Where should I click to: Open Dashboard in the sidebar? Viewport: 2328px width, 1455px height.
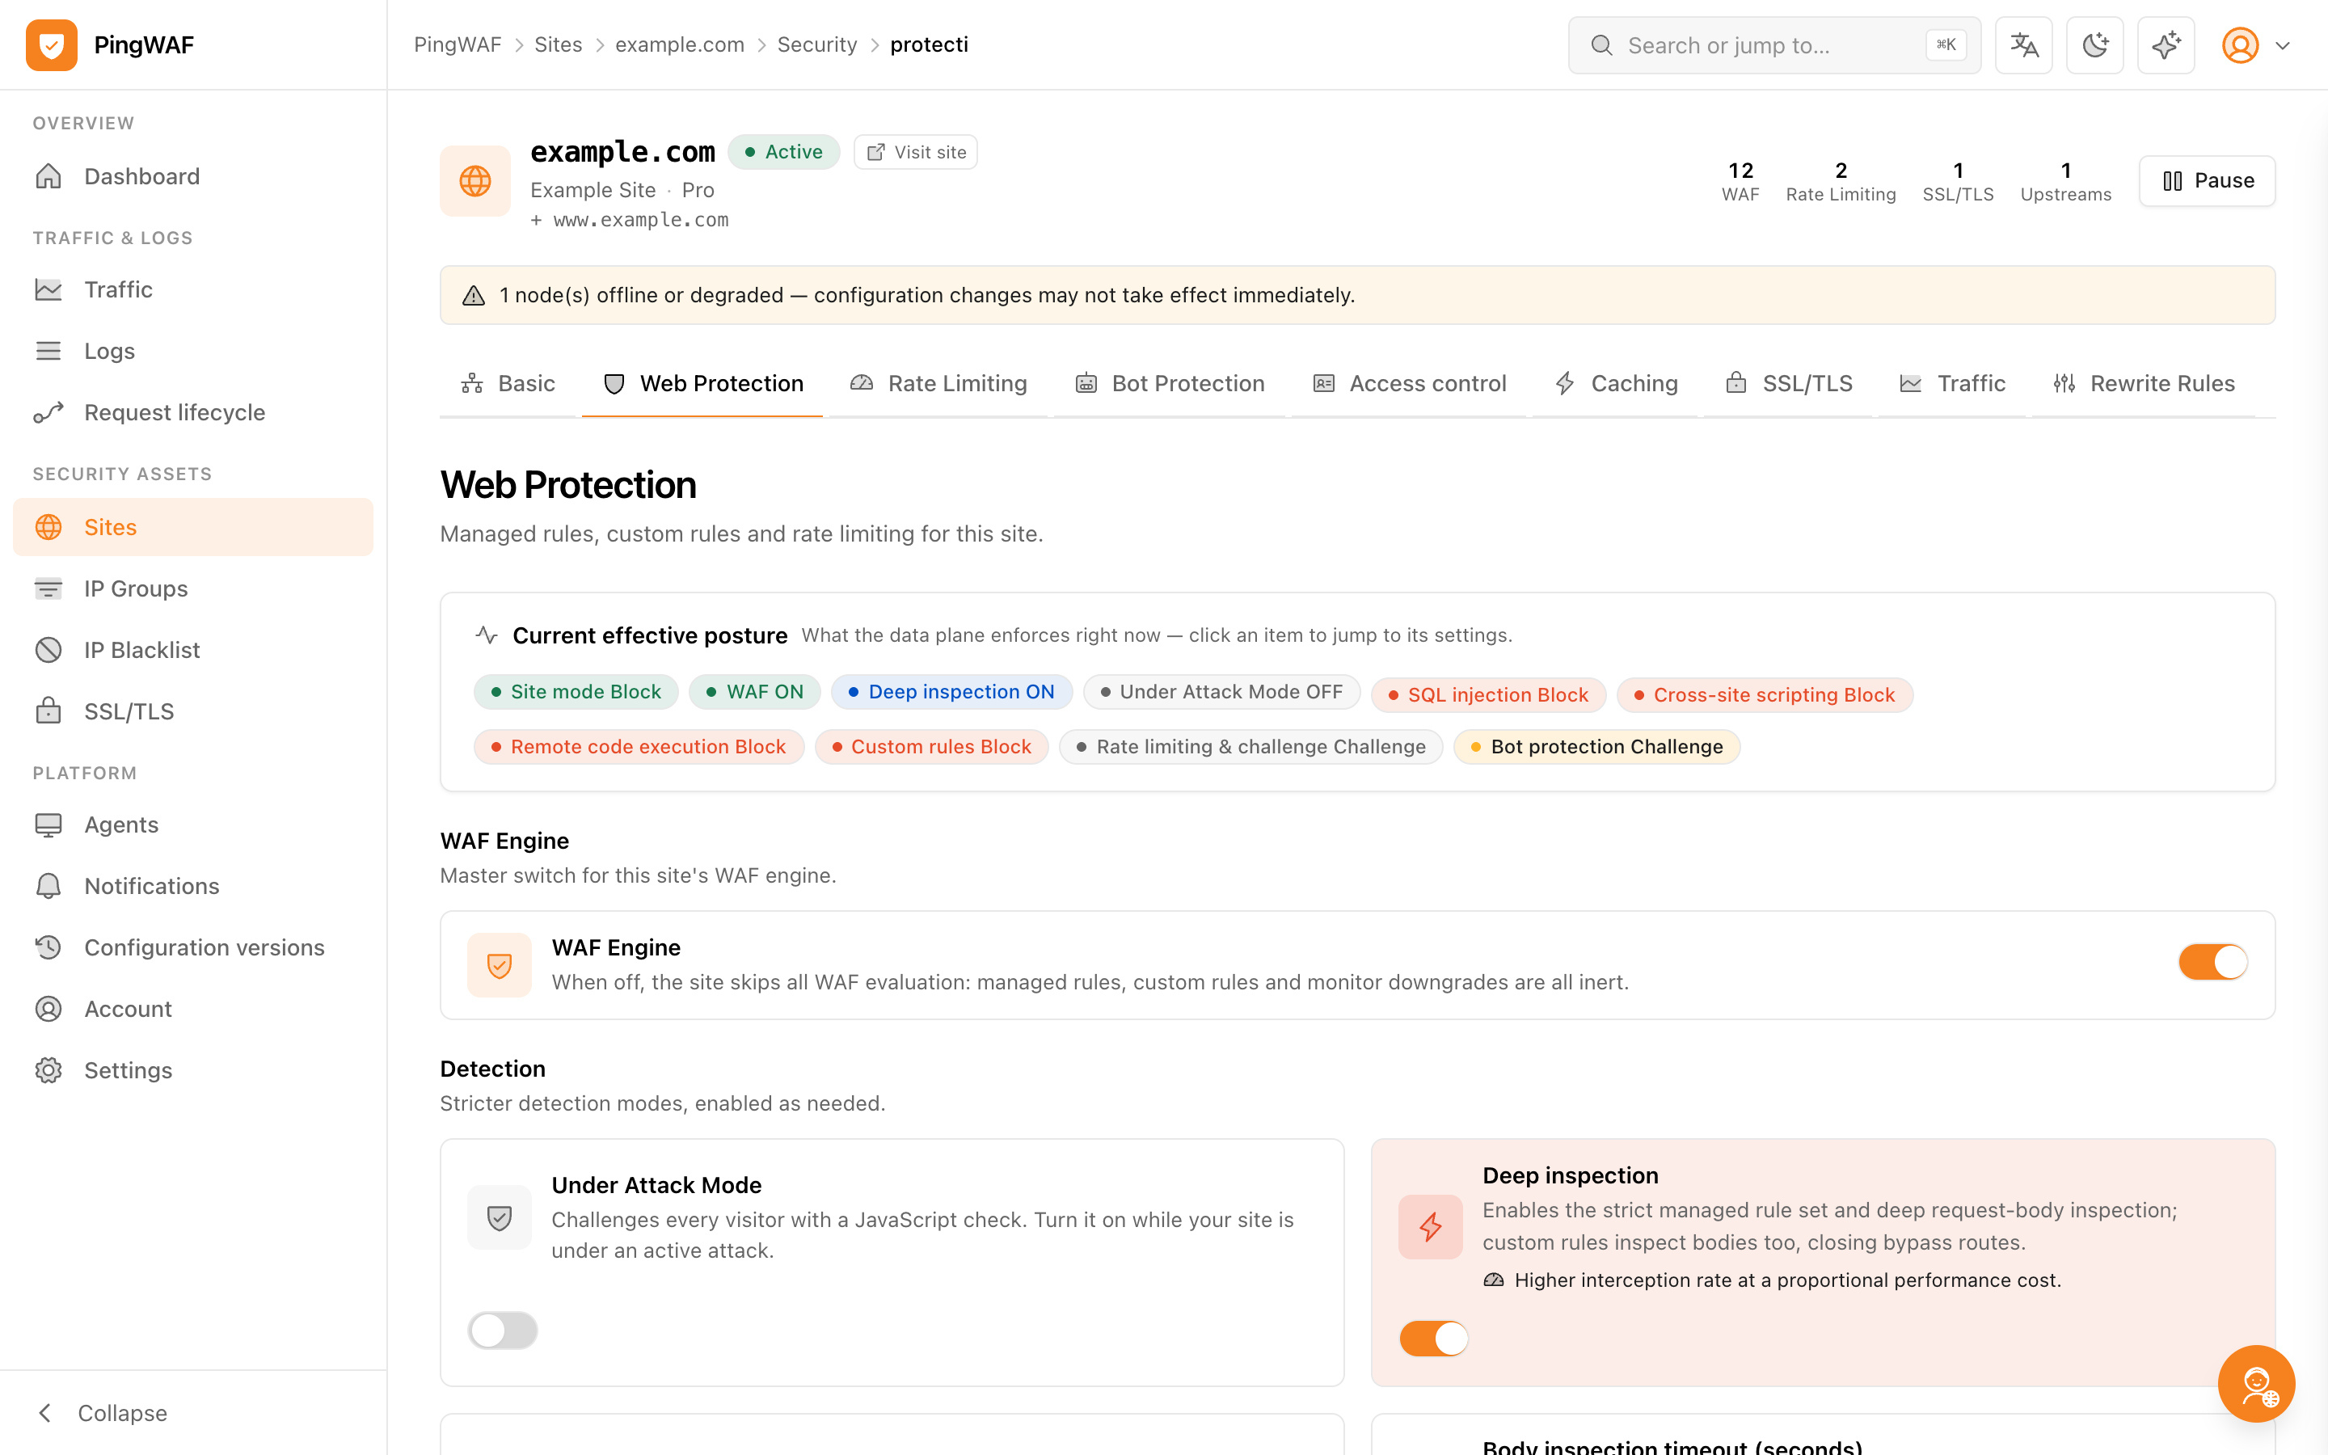pyautogui.click(x=193, y=176)
